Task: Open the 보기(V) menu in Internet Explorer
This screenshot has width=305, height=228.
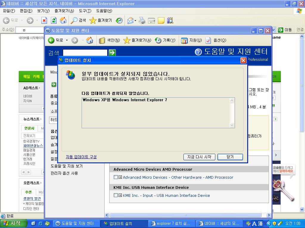Action: pos(43,11)
